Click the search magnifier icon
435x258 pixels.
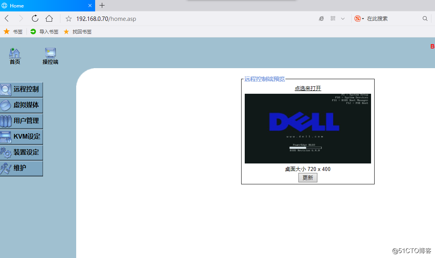(x=425, y=19)
